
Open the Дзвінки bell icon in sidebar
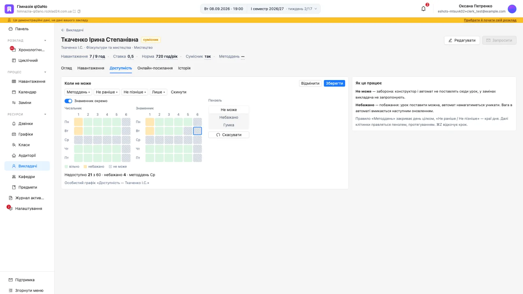(x=14, y=124)
